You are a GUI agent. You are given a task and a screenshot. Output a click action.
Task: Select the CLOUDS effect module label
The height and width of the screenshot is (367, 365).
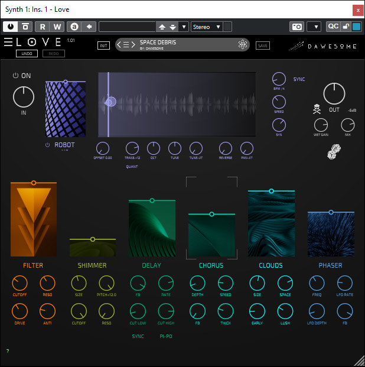[271, 265]
